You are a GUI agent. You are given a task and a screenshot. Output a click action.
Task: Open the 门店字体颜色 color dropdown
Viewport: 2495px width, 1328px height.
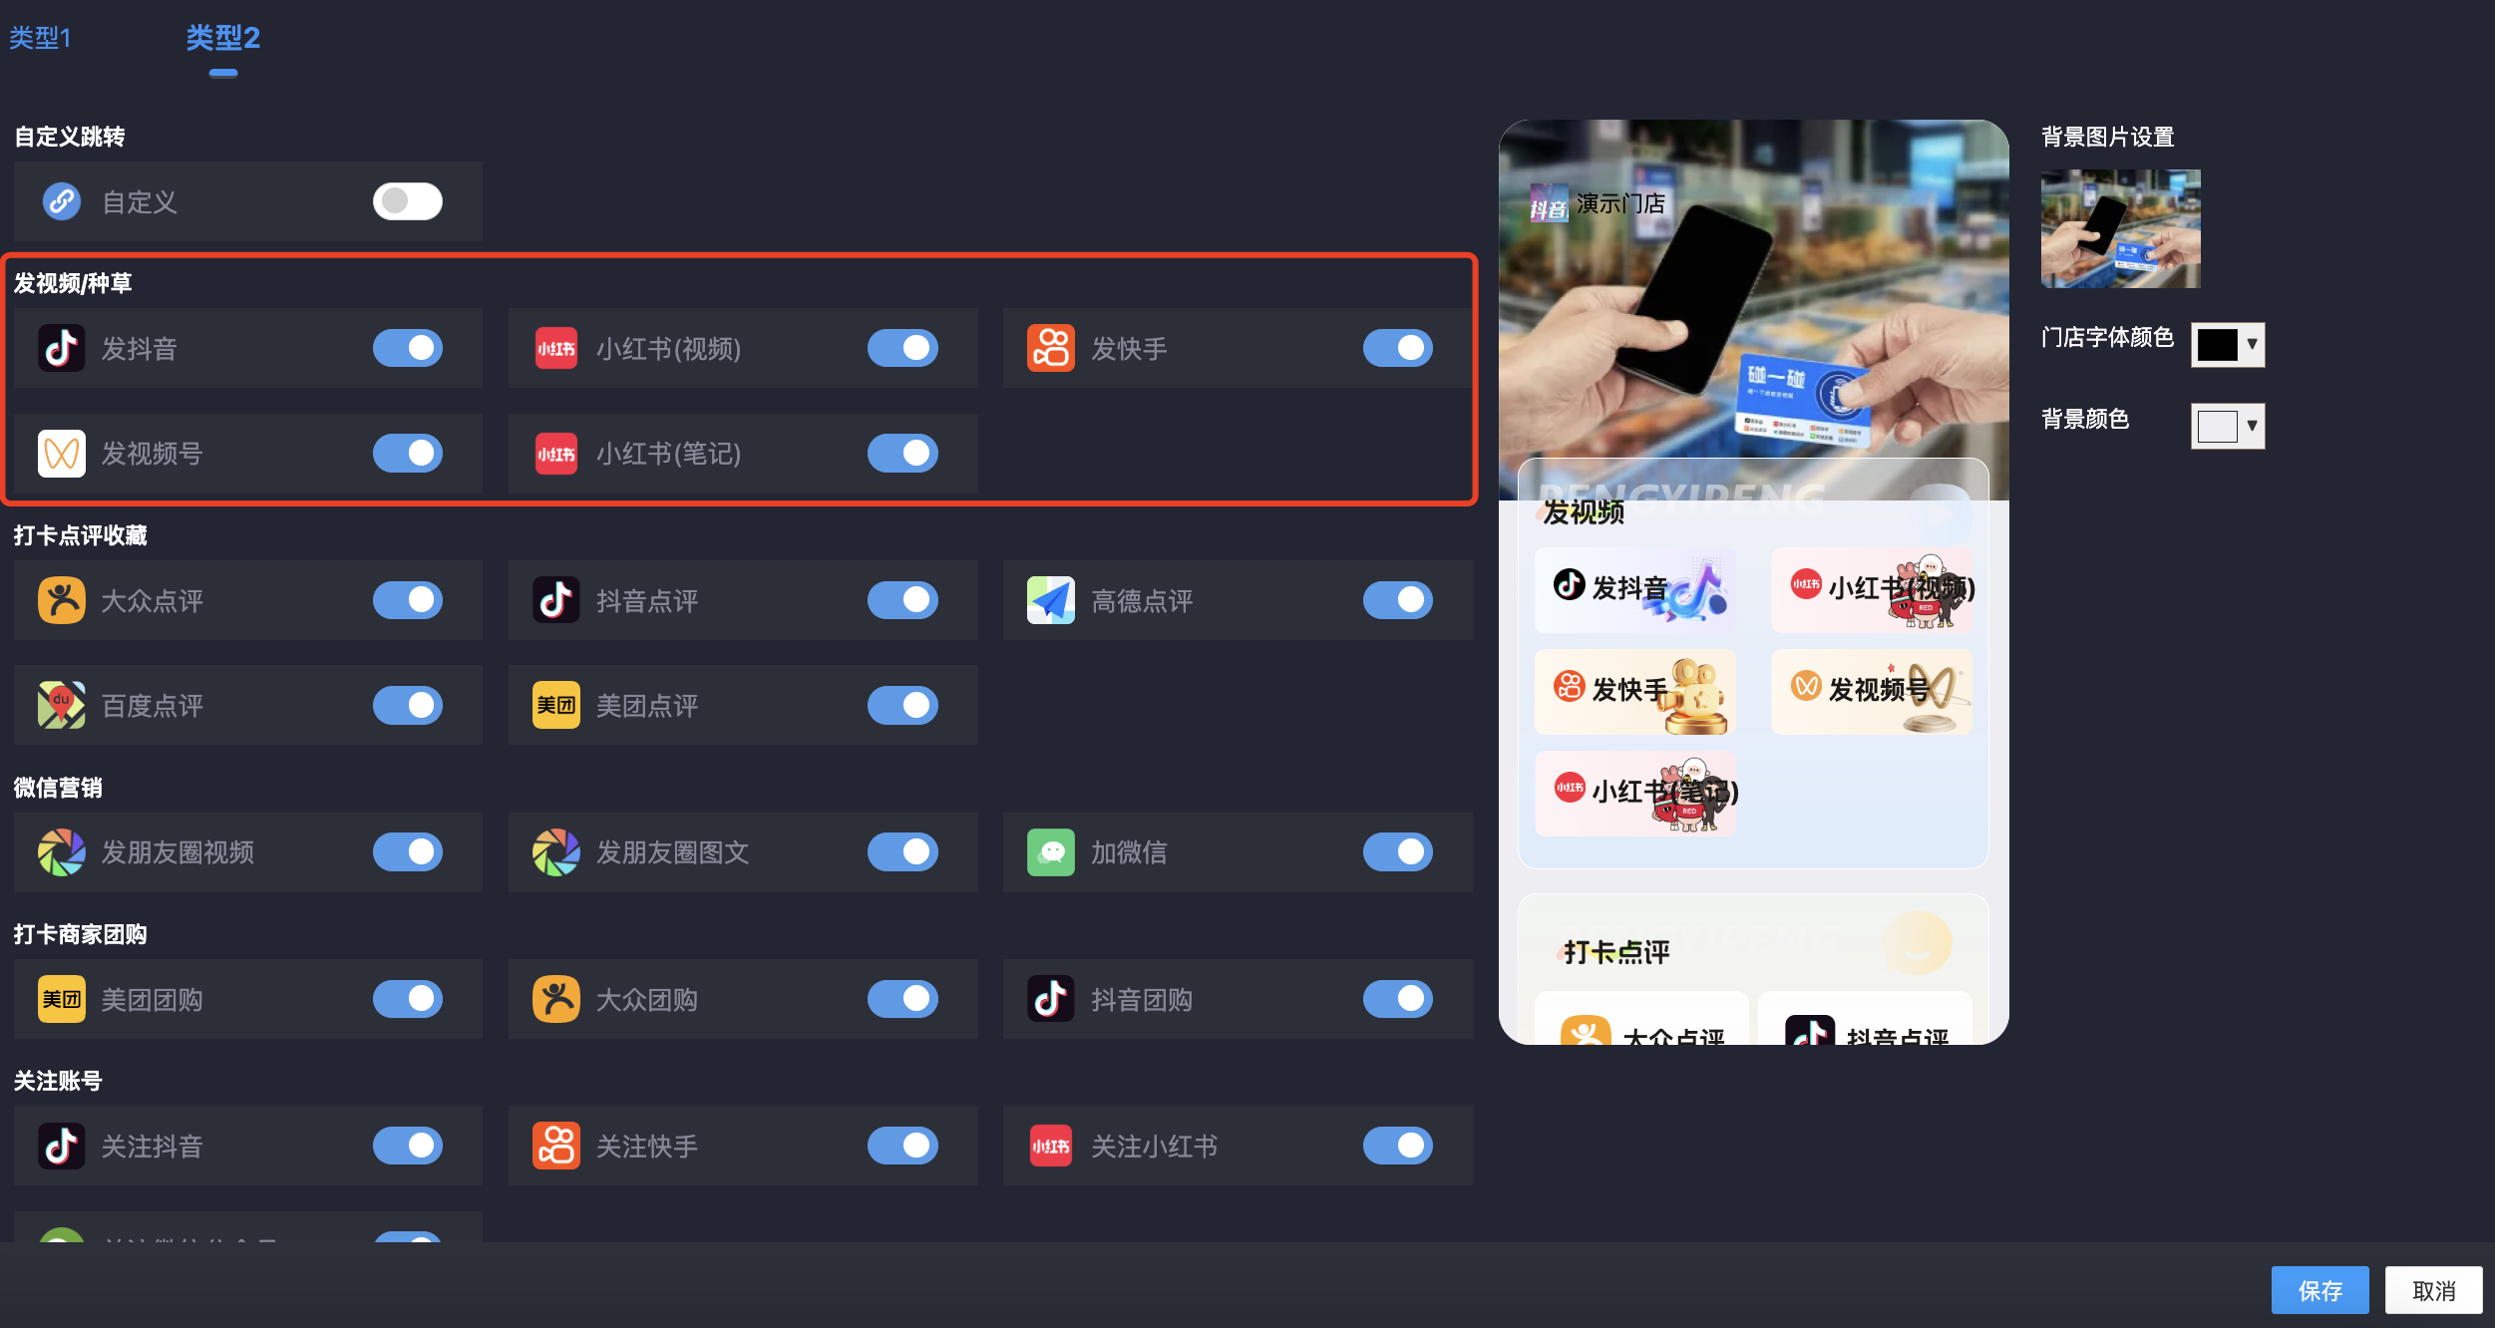[2227, 345]
